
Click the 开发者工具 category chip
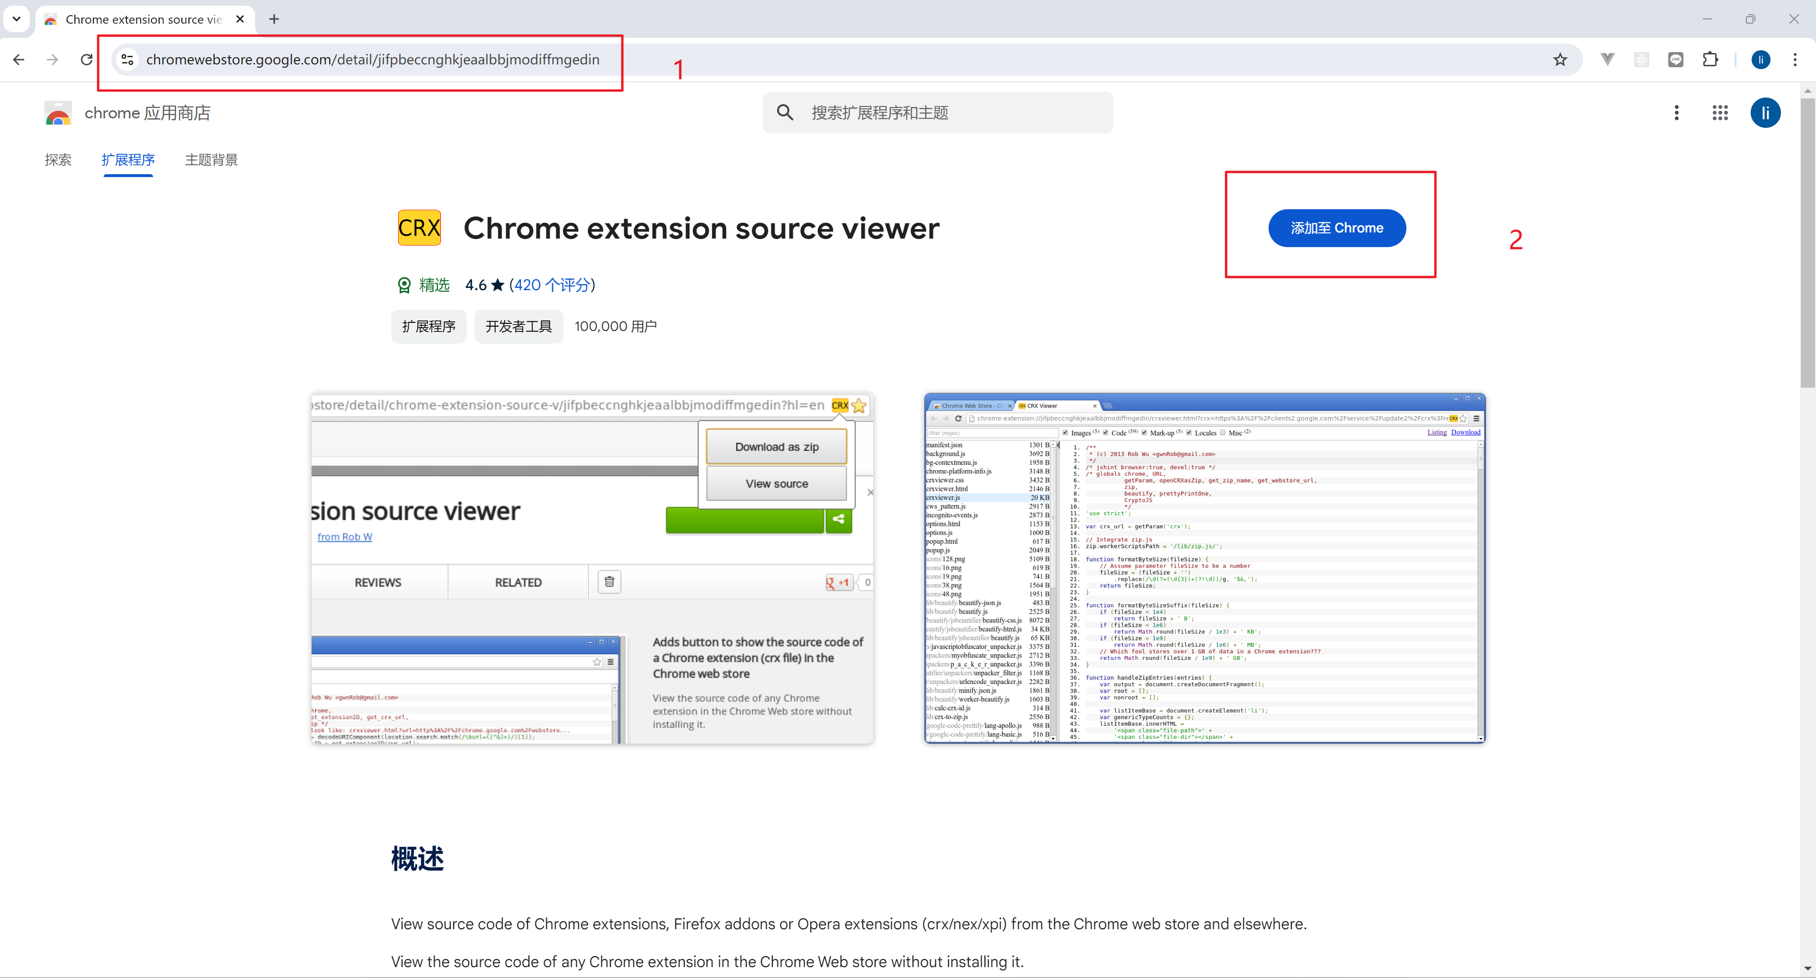tap(518, 326)
